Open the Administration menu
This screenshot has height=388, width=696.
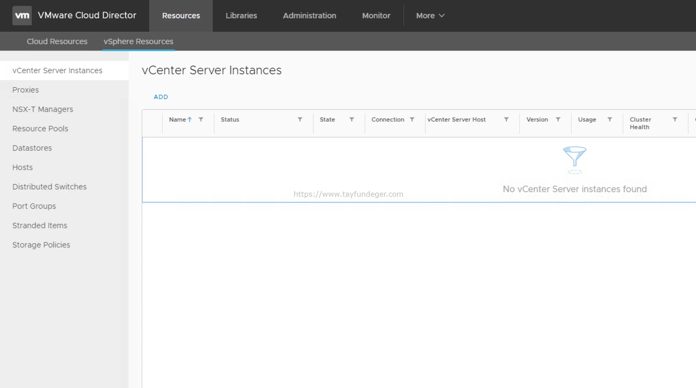click(309, 16)
